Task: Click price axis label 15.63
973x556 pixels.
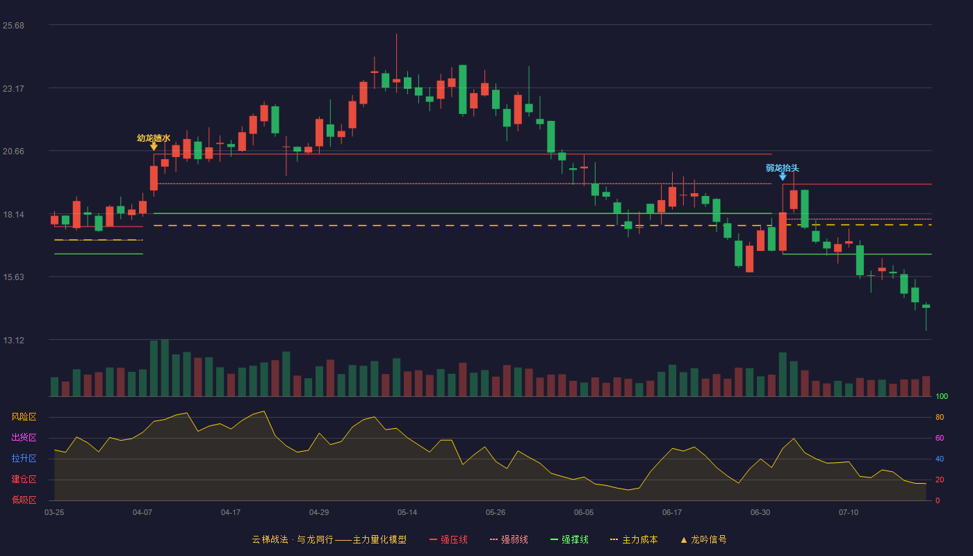Action: tap(14, 277)
